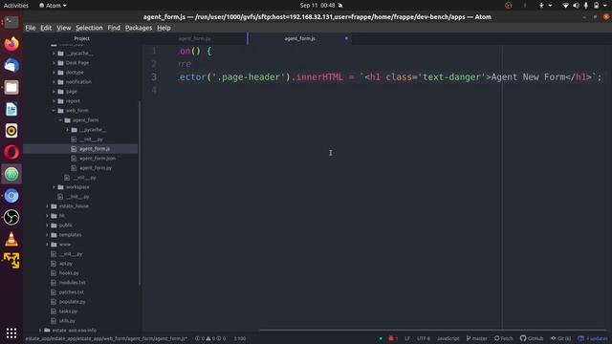Viewport: 612px width, 344px height.
Task: Change the JavaScript grammar in the status bar
Action: [448, 338]
